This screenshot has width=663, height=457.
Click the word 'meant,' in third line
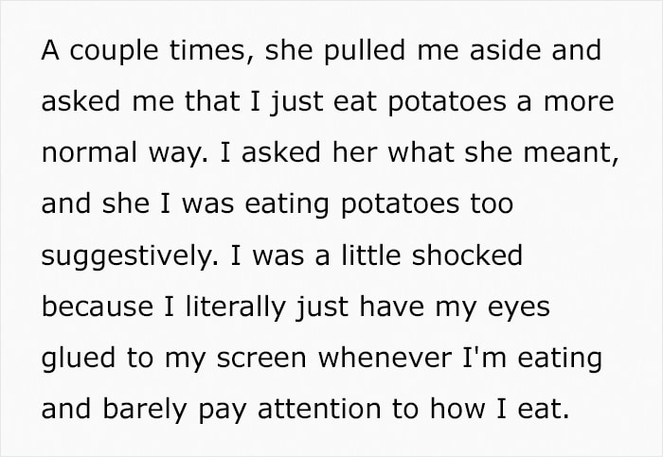tap(571, 153)
